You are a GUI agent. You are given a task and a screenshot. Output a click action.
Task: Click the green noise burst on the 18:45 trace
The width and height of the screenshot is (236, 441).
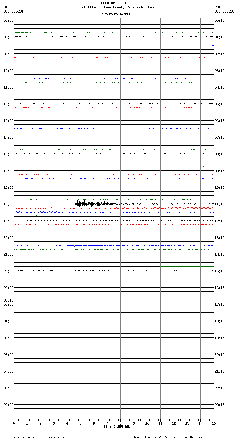34,216
